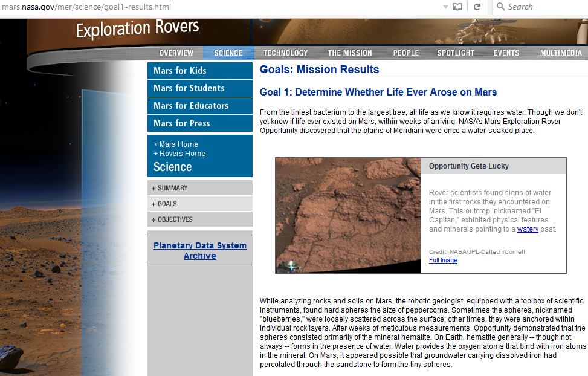Open the EVENTS navigation tab

506,53
